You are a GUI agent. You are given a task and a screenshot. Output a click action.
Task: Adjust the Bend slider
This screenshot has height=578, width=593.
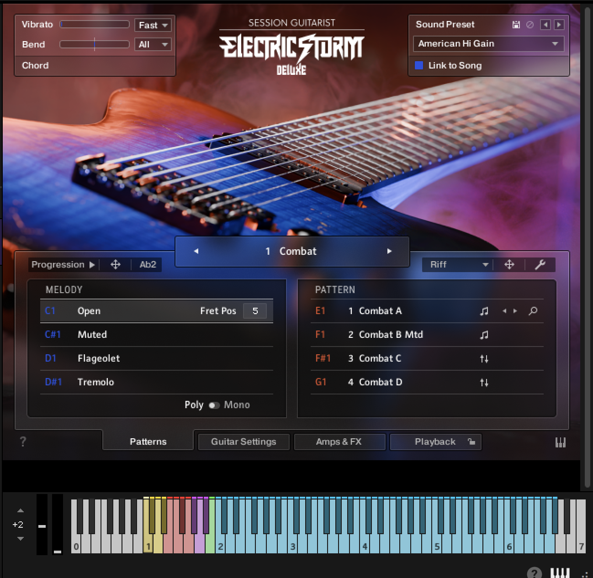[x=95, y=44]
